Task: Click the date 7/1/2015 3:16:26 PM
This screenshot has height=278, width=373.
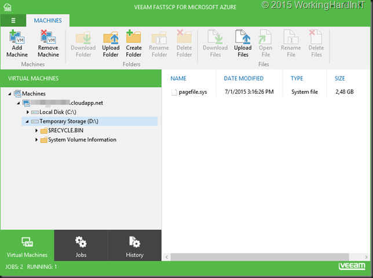Action: pos(249,92)
